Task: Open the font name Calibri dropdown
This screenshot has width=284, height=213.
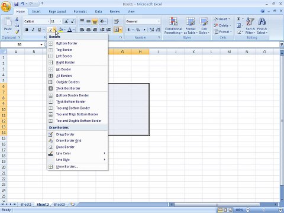Action: tap(49, 21)
